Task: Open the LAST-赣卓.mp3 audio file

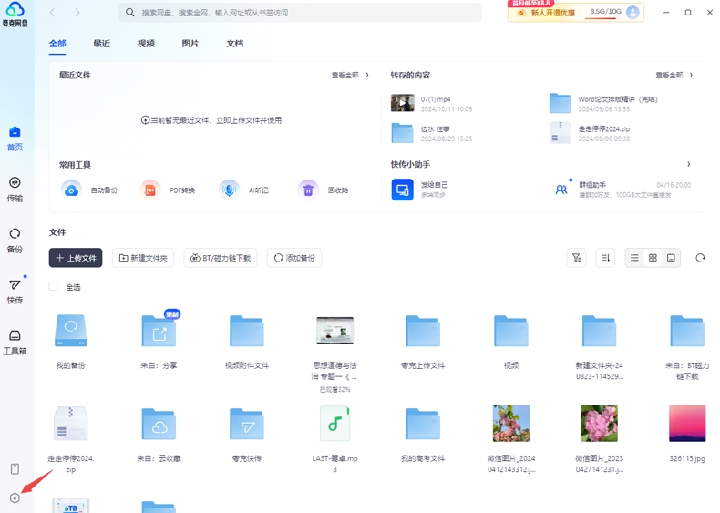Action: [334, 424]
